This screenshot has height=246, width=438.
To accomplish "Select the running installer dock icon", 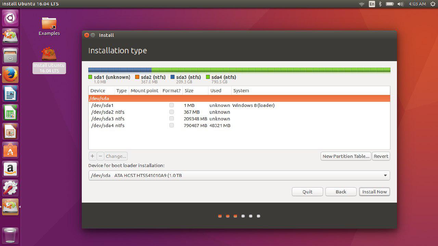I will click(x=10, y=207).
